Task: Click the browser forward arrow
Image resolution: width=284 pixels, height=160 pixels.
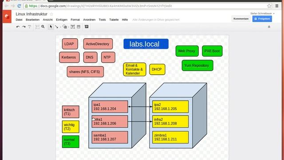Action: tap(13, 6)
